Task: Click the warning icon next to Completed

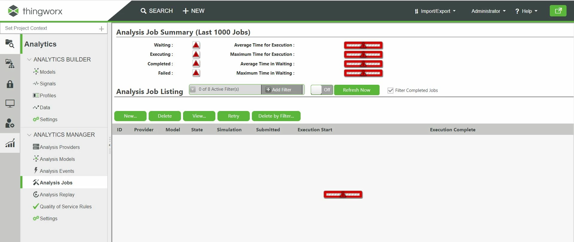Action: click(x=196, y=64)
